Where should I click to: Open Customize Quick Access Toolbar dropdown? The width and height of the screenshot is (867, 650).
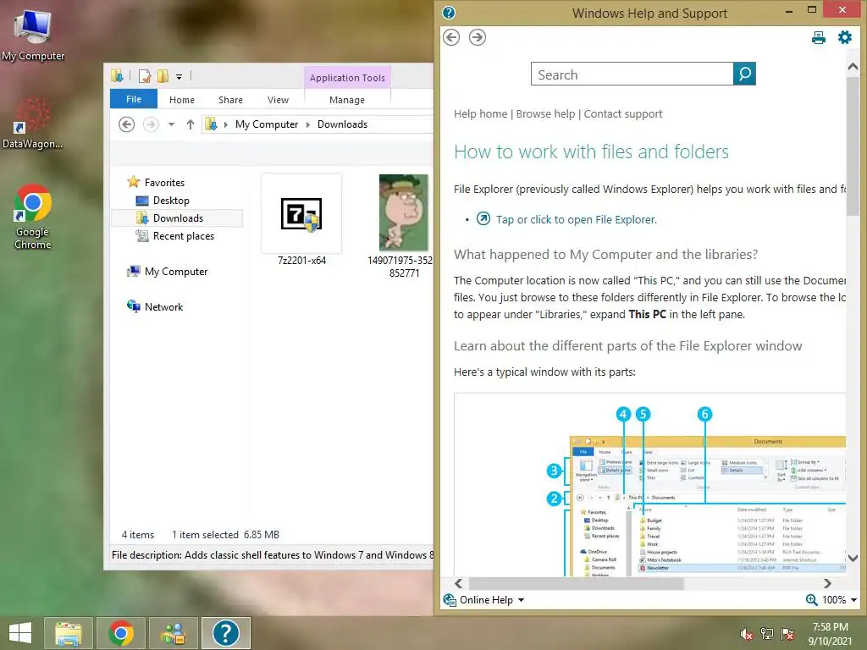[179, 77]
